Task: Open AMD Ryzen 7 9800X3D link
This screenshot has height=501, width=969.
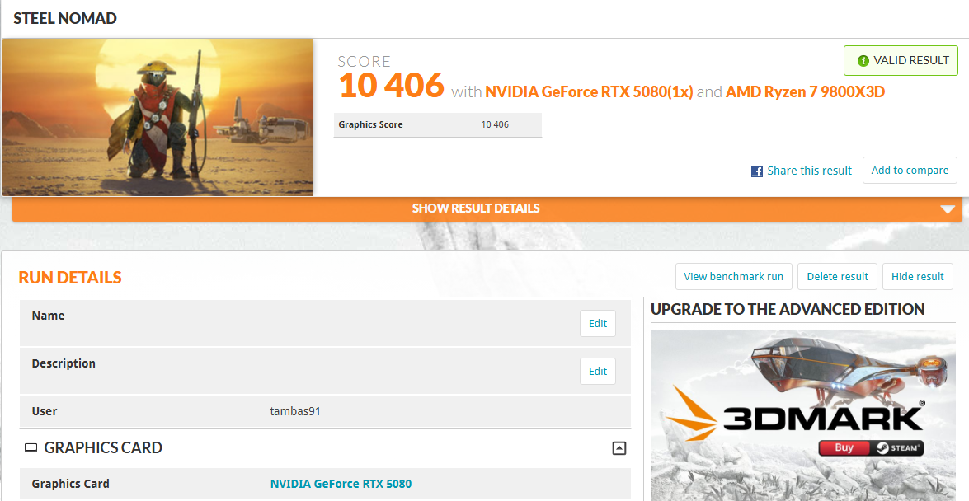Action: (805, 92)
